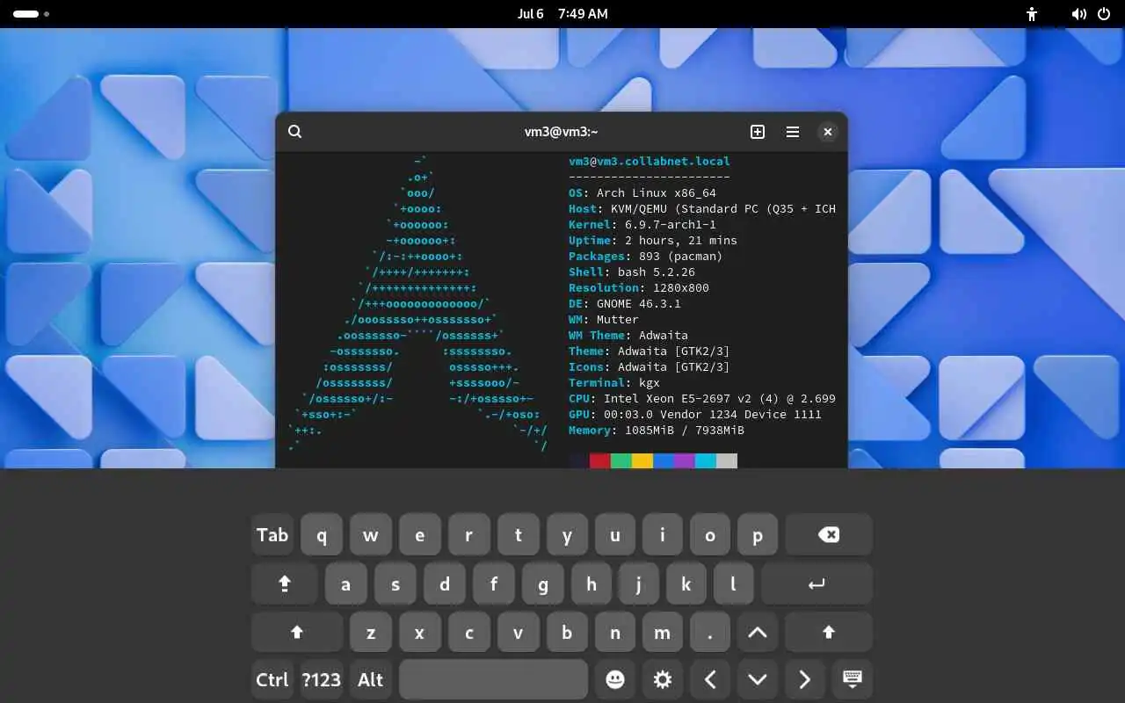The width and height of the screenshot is (1125, 703).
Task: Open a new terminal tab with plus icon
Action: pos(758,132)
